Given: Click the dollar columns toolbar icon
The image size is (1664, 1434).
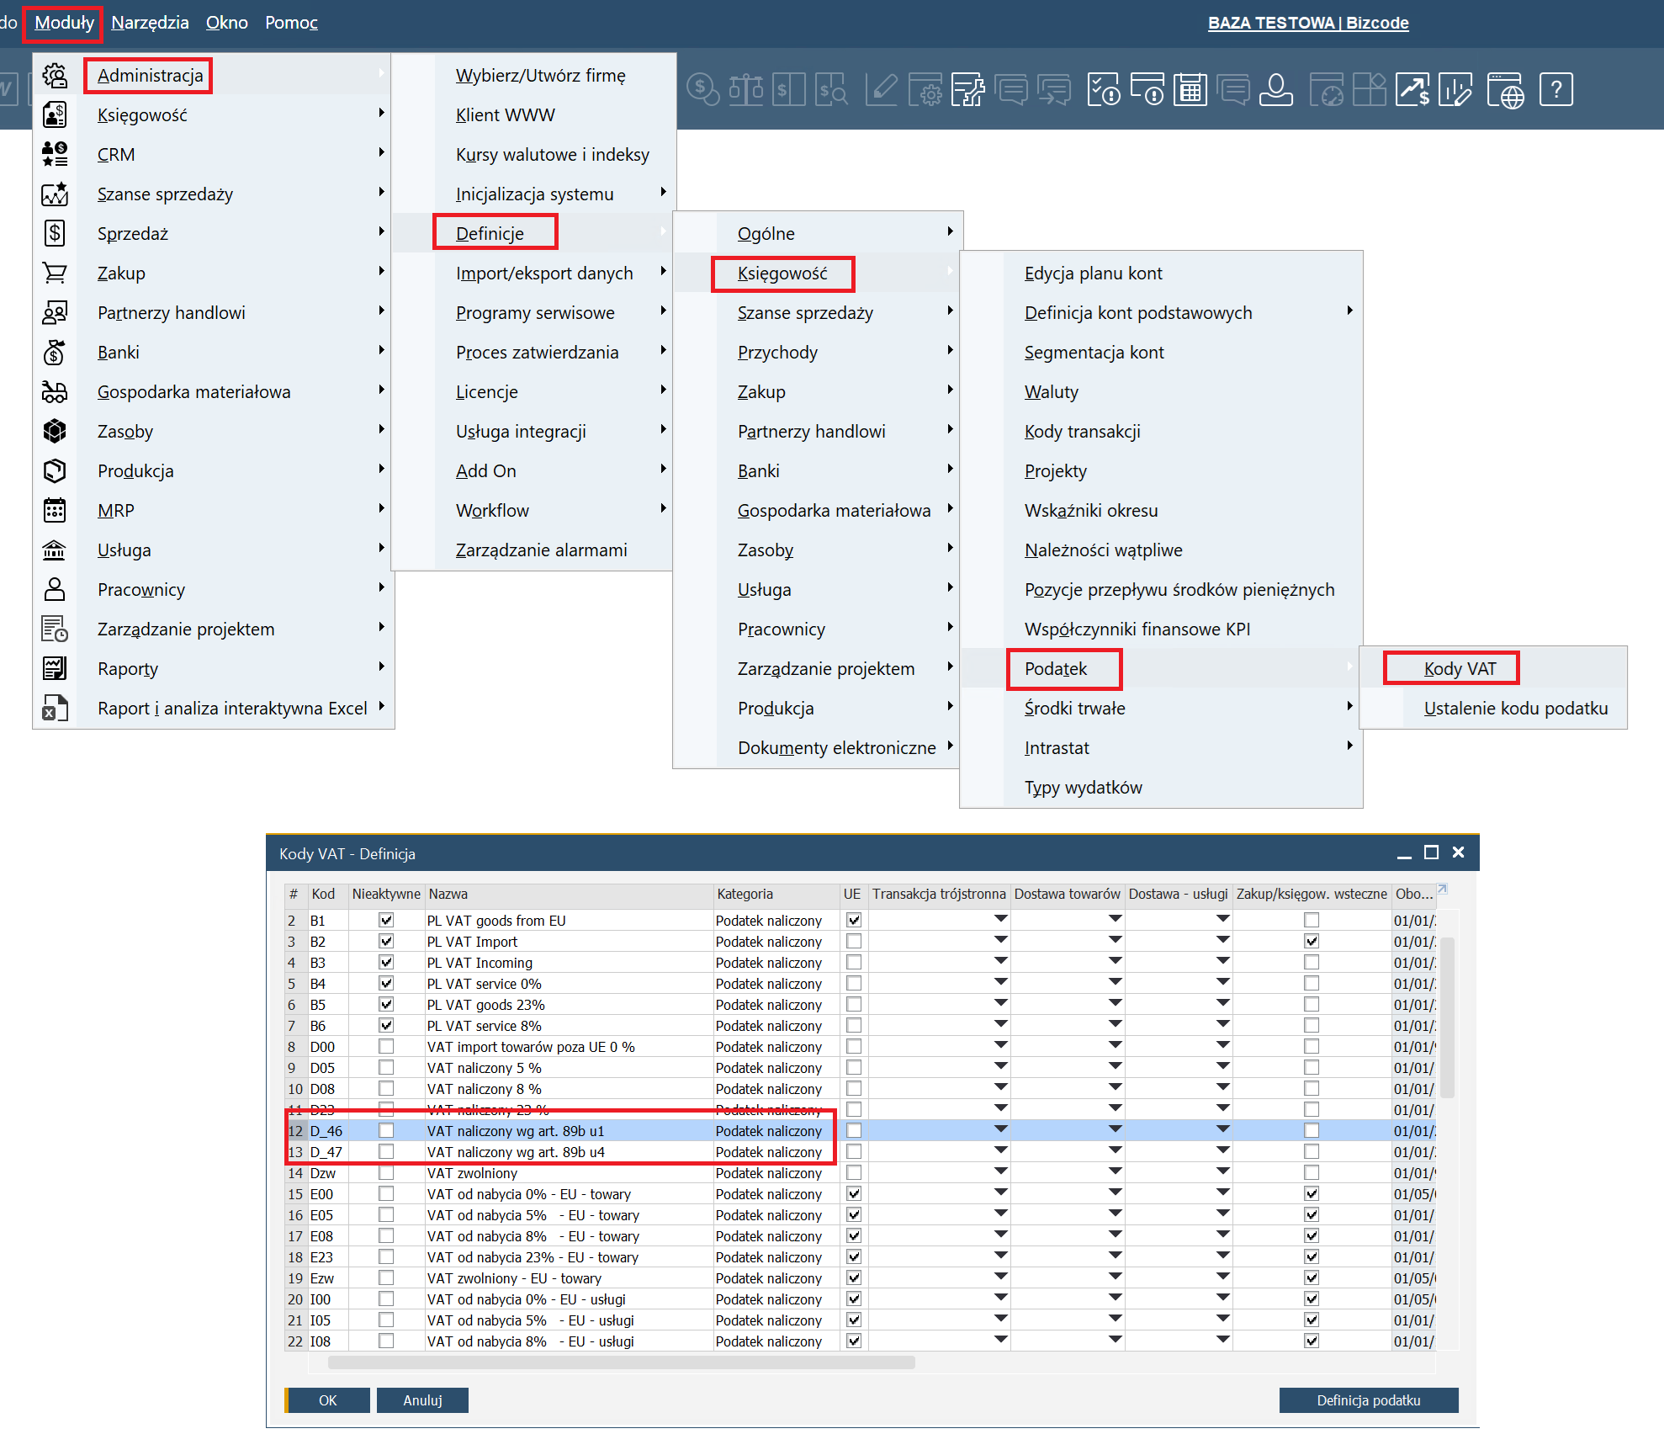Looking at the screenshot, I should (789, 89).
